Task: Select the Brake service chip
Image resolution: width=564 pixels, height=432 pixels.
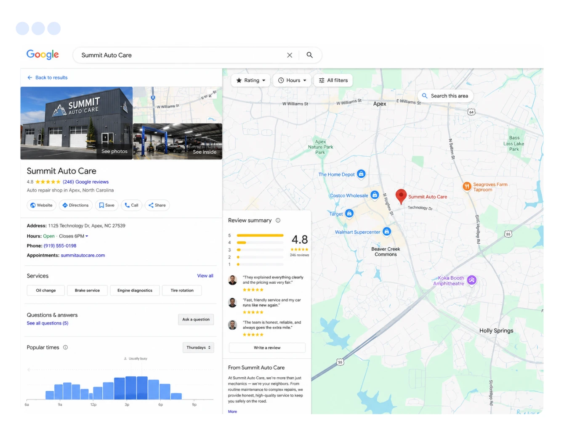Action: (88, 291)
